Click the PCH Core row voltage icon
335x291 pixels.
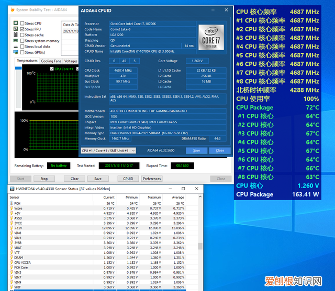12,267
